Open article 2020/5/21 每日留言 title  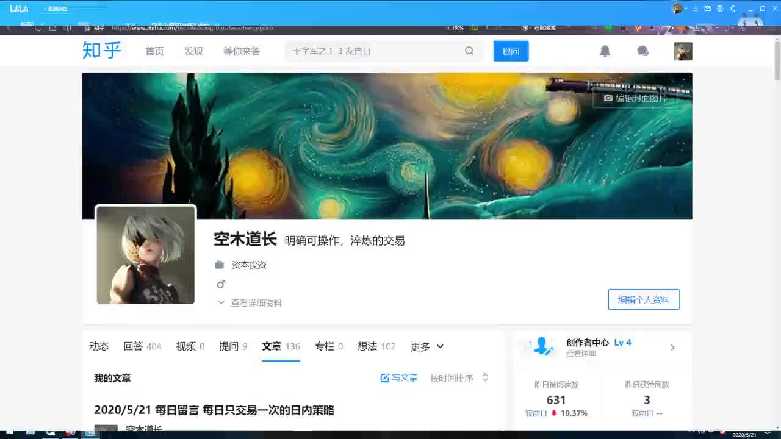coord(214,410)
